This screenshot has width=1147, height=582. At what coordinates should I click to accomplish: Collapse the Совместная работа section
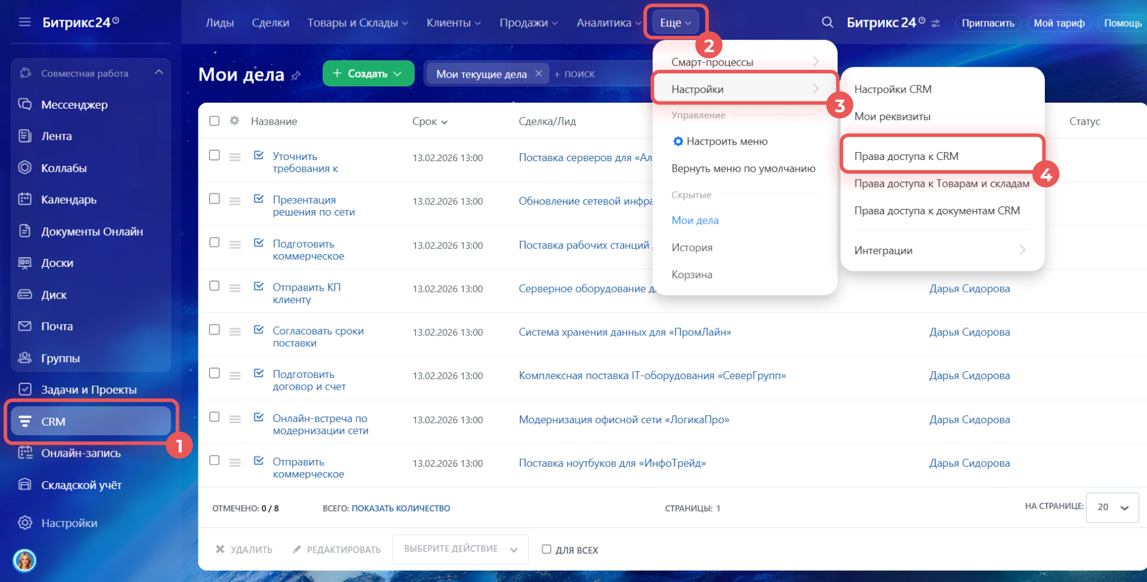click(158, 73)
